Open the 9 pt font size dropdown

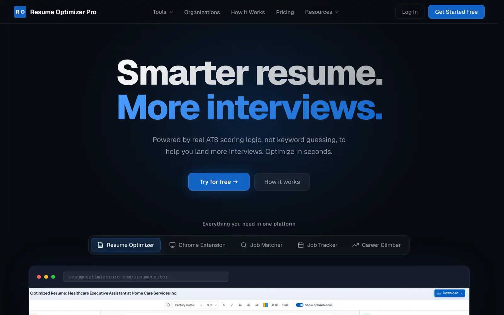[212, 305]
